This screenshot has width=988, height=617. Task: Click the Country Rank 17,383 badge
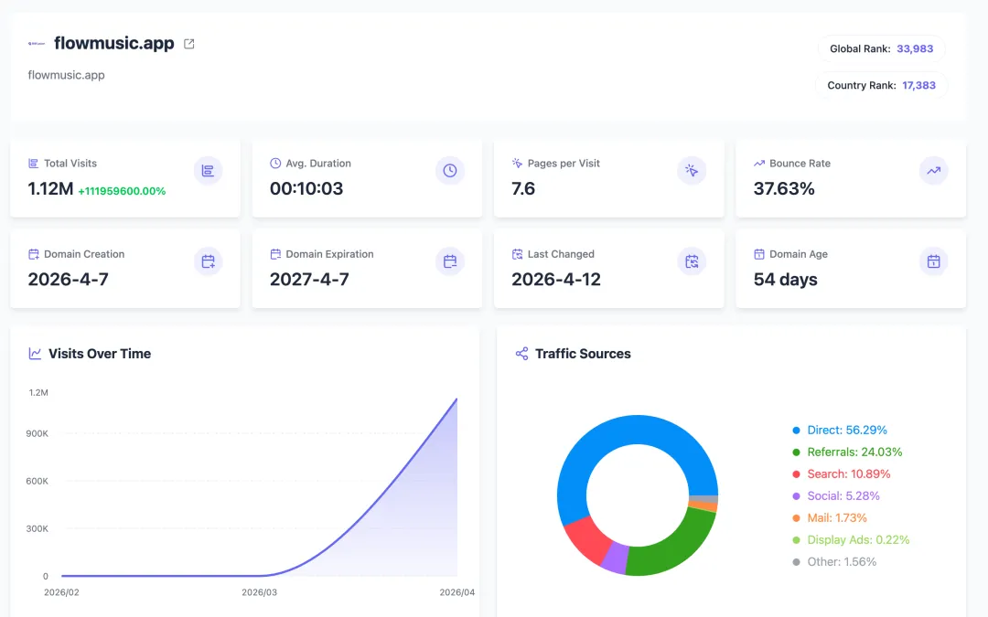(882, 85)
